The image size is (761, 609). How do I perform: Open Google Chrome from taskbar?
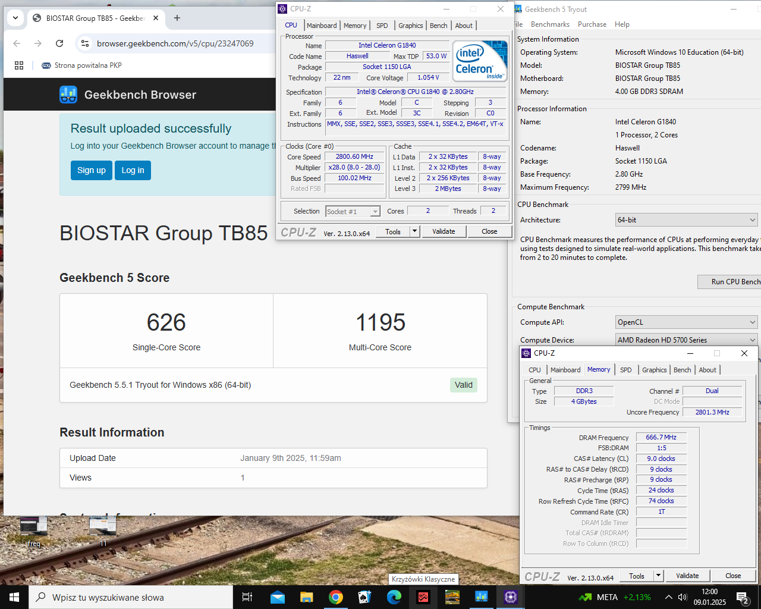(335, 597)
